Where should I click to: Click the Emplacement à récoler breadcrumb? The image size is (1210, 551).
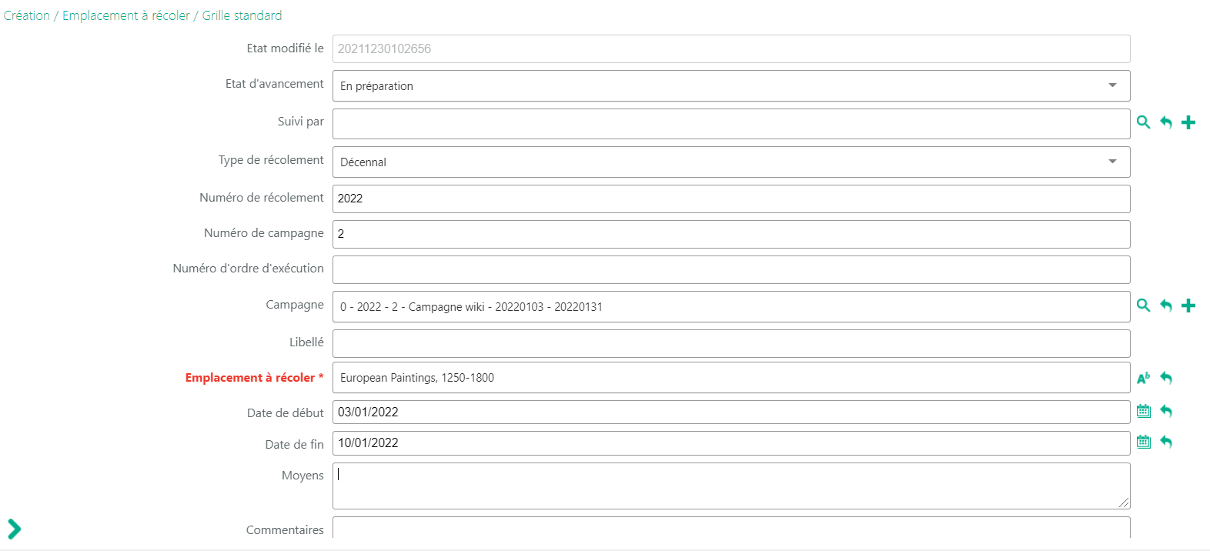pos(126,15)
